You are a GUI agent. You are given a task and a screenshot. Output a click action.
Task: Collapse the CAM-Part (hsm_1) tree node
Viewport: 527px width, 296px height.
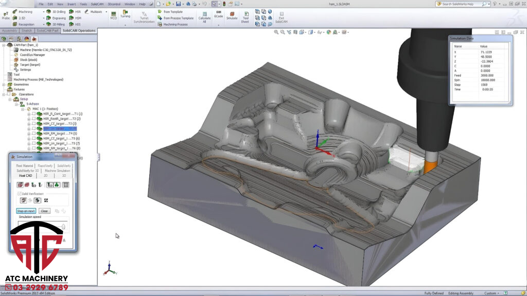click(x=3, y=45)
